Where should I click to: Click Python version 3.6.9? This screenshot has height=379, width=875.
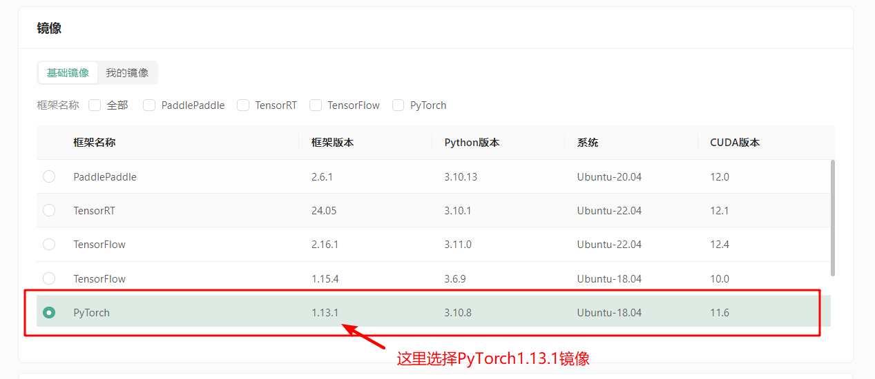click(455, 279)
